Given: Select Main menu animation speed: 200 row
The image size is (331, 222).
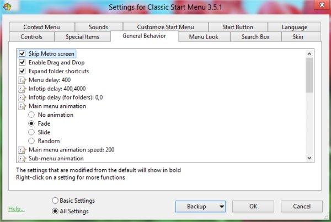Looking at the screenshot, I should (72, 150).
